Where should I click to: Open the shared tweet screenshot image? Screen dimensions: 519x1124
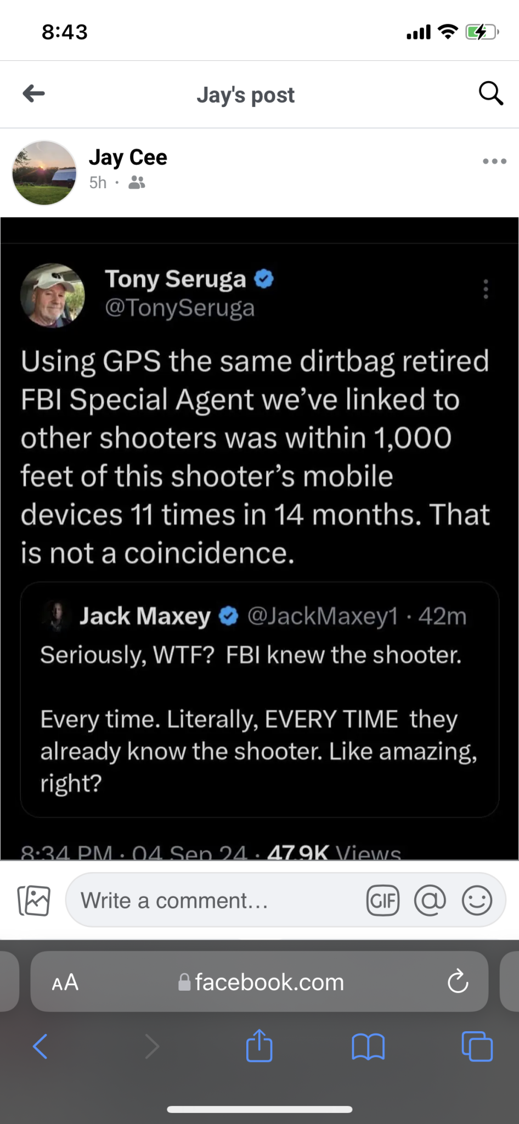point(259,538)
